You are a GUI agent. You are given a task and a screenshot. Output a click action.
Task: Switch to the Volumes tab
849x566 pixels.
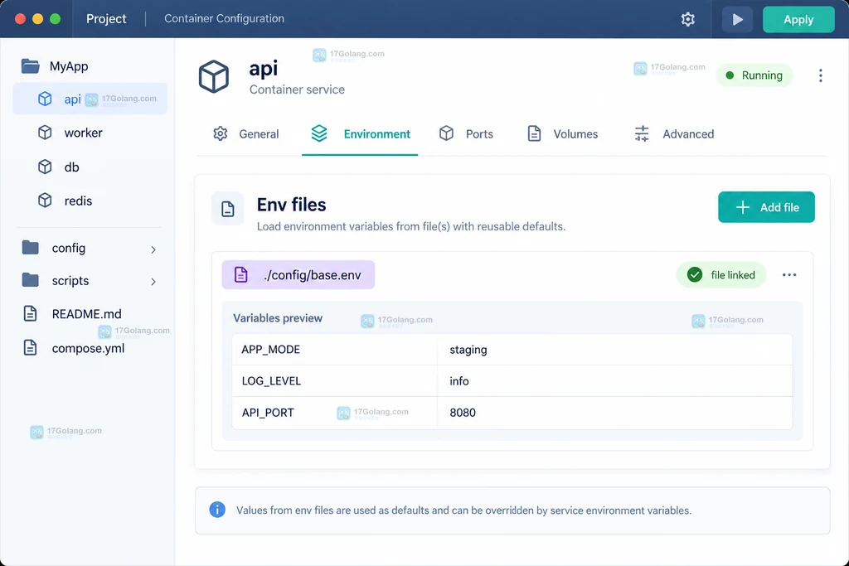pyautogui.click(x=563, y=133)
